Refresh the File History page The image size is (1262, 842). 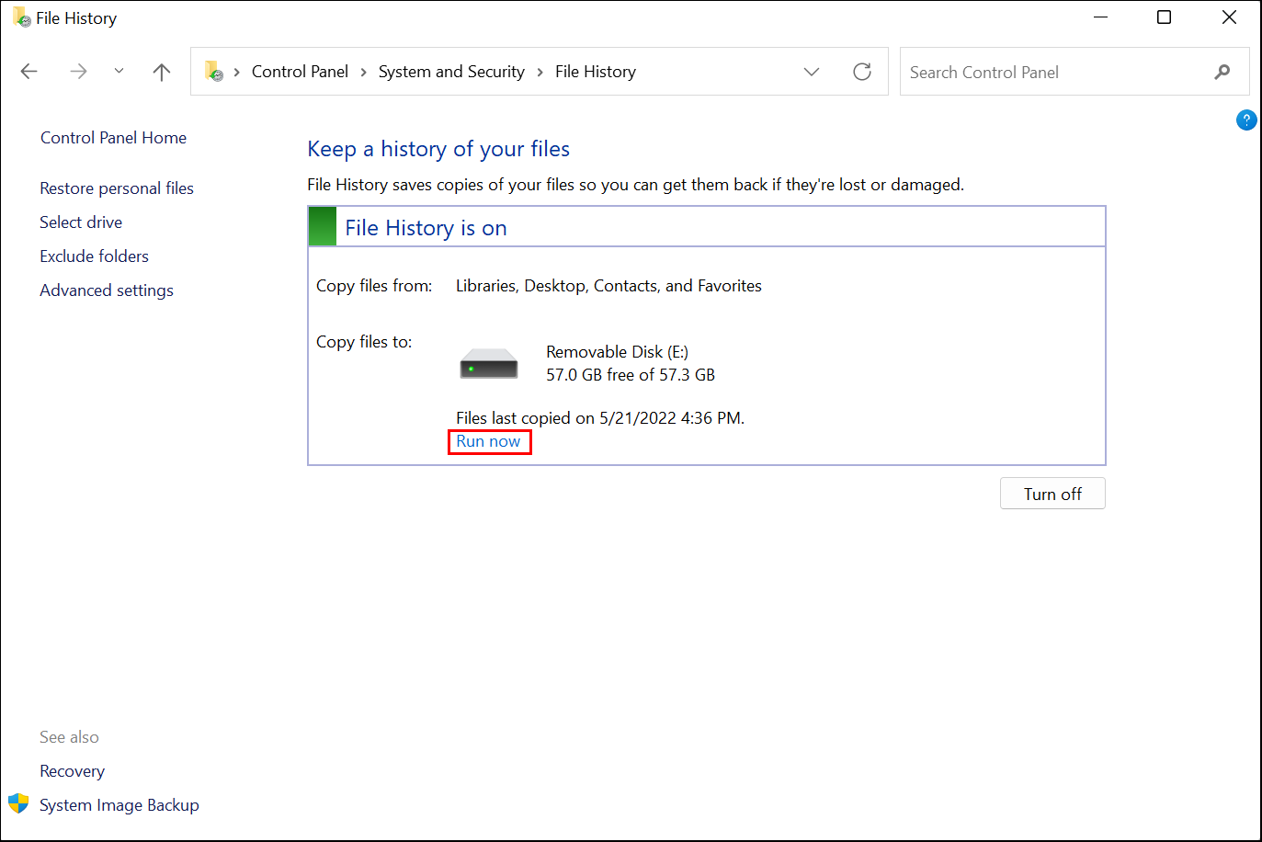(x=861, y=71)
